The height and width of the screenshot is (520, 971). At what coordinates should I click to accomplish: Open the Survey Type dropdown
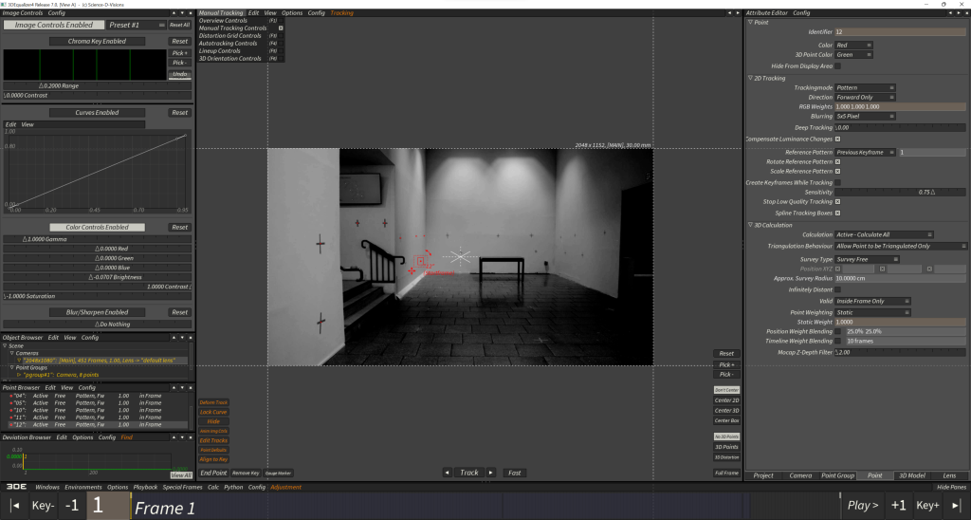(866, 259)
